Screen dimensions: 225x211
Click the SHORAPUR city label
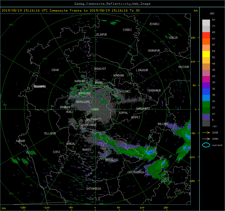154,51
